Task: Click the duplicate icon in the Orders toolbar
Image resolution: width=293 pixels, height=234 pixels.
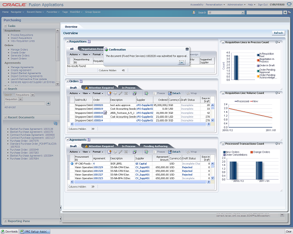Action: point(115,93)
